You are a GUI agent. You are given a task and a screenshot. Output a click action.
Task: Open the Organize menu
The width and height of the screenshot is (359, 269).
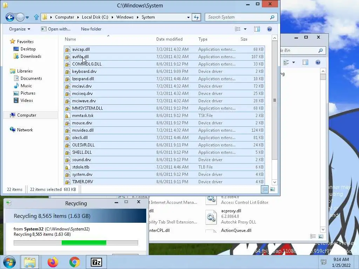click(x=20, y=29)
